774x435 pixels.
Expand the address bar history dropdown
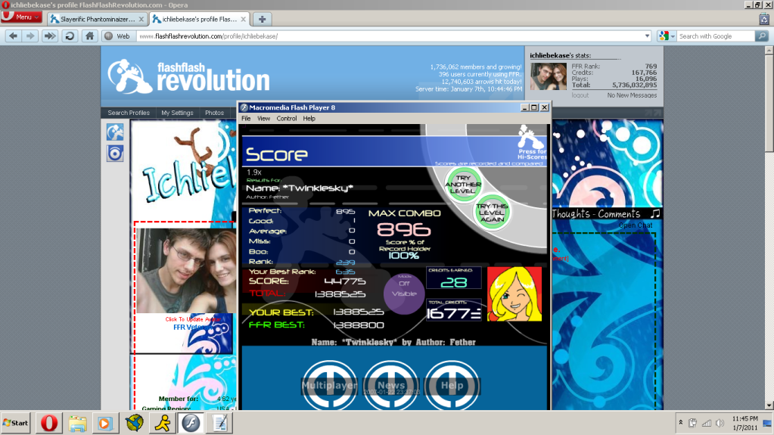[647, 36]
